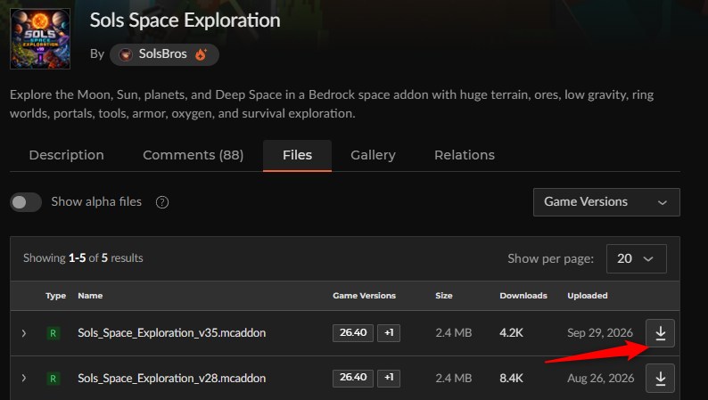Click the release type R icon for v35

pyautogui.click(x=53, y=333)
